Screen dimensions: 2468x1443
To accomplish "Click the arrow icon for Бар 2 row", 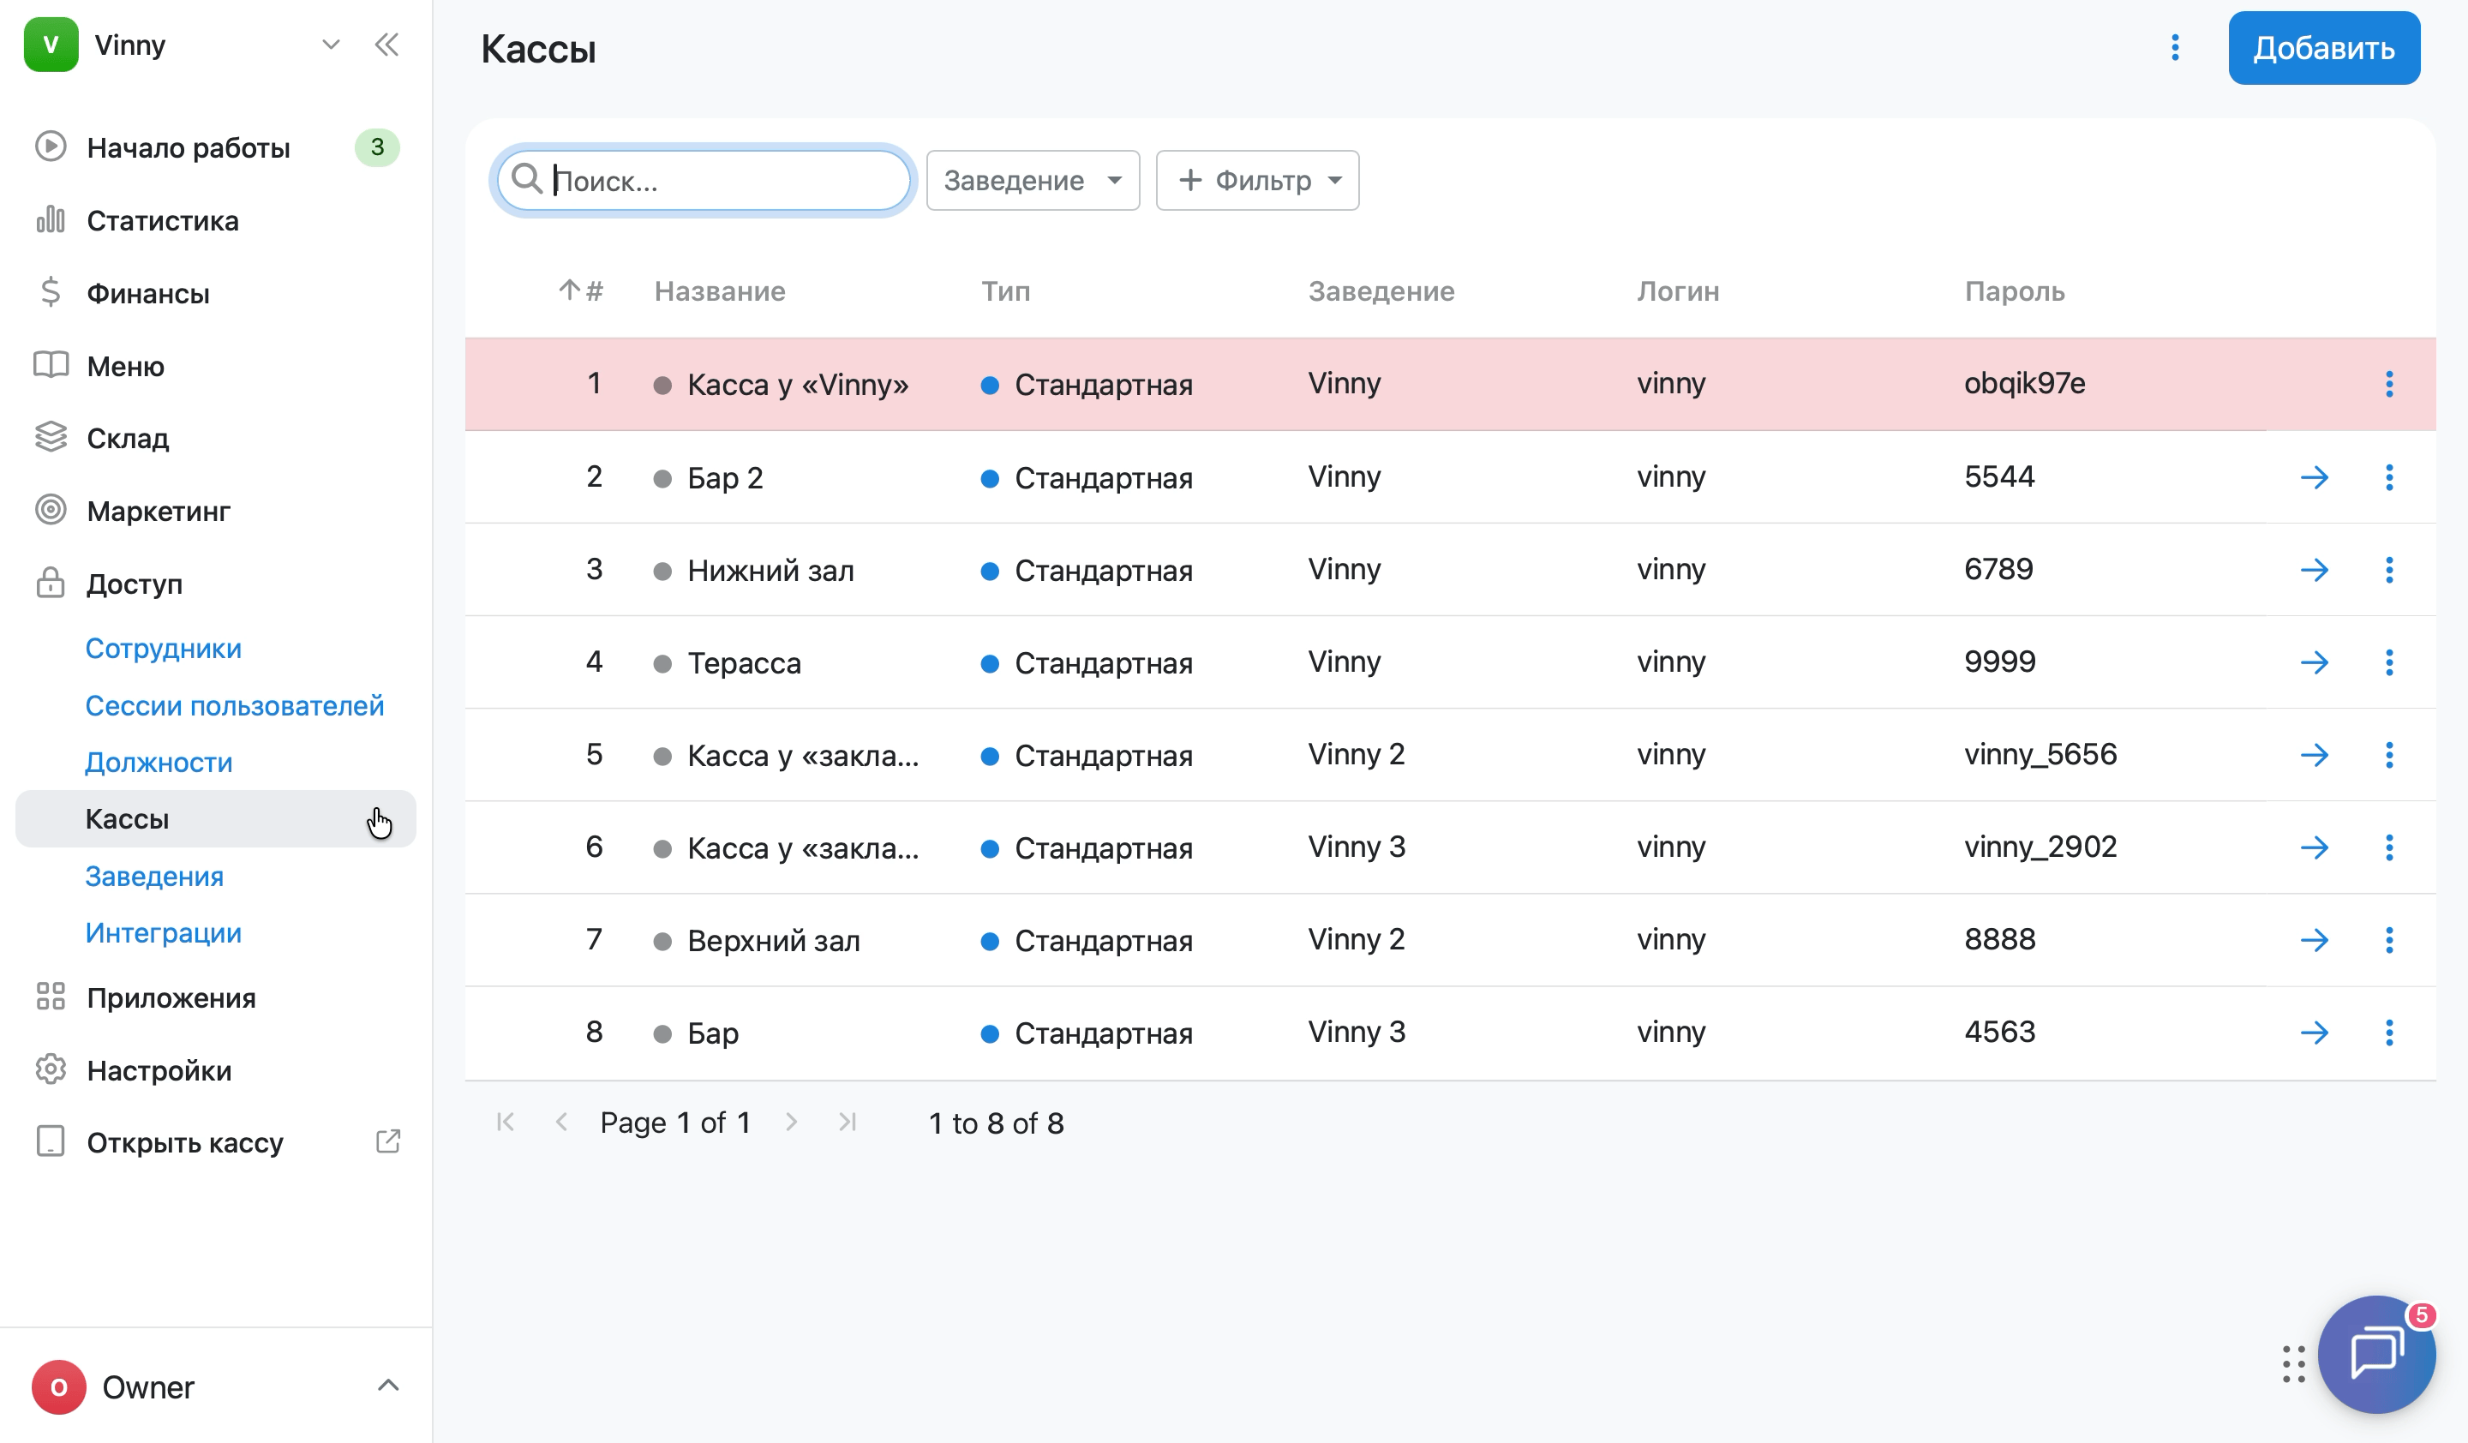I will point(2315,478).
